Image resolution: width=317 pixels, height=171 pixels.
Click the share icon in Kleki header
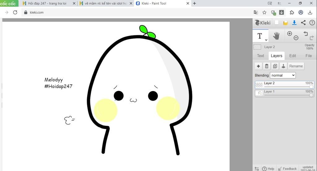303,23
